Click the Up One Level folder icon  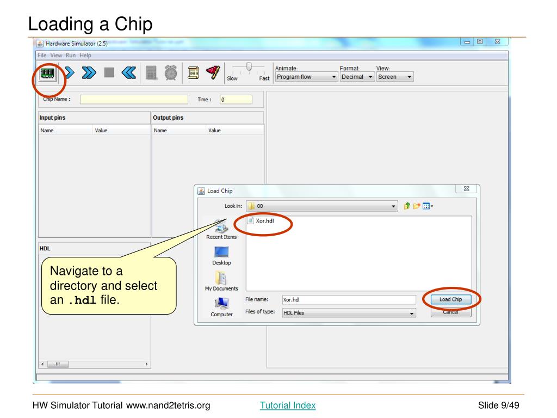click(407, 206)
